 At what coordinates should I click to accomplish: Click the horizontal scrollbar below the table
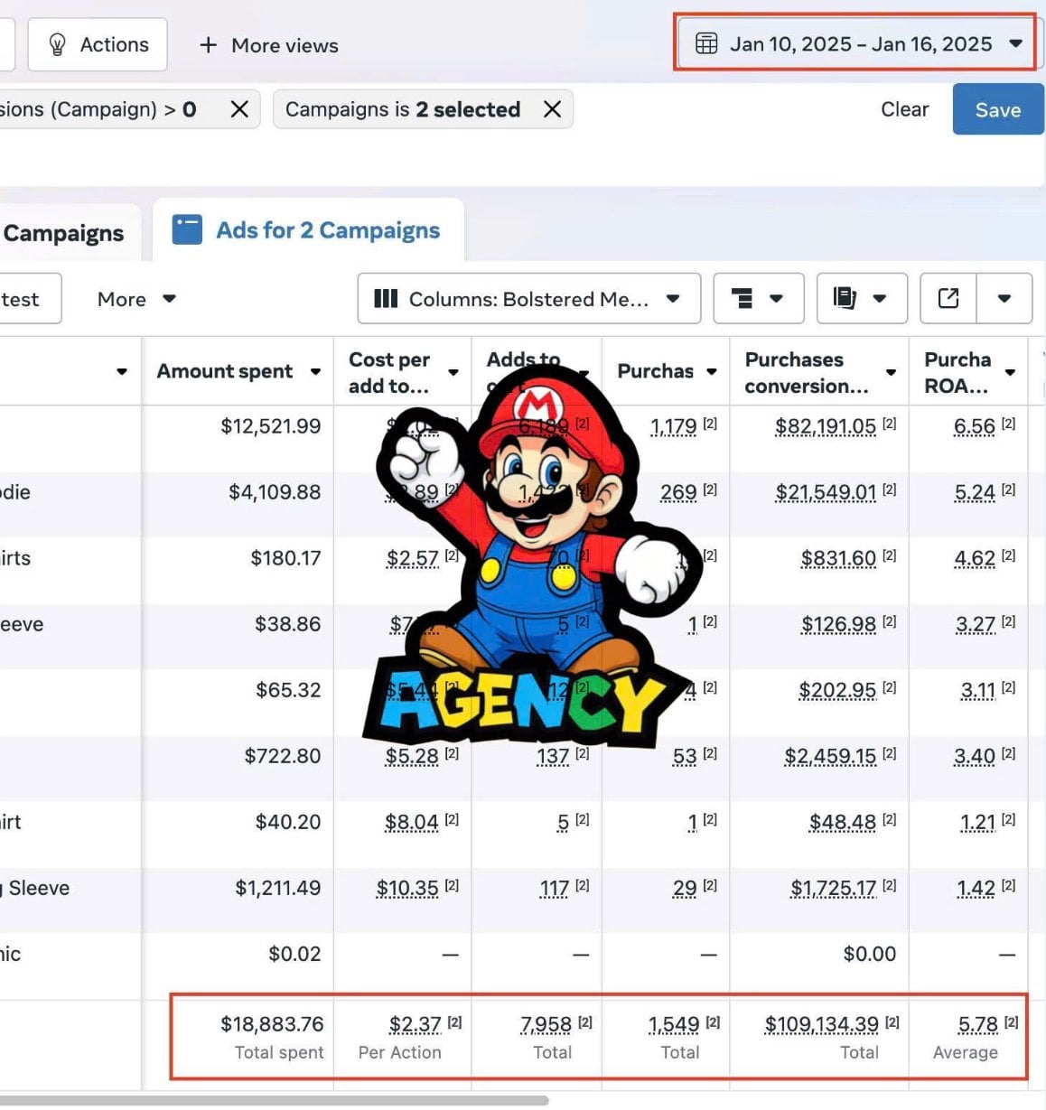tap(274, 1100)
